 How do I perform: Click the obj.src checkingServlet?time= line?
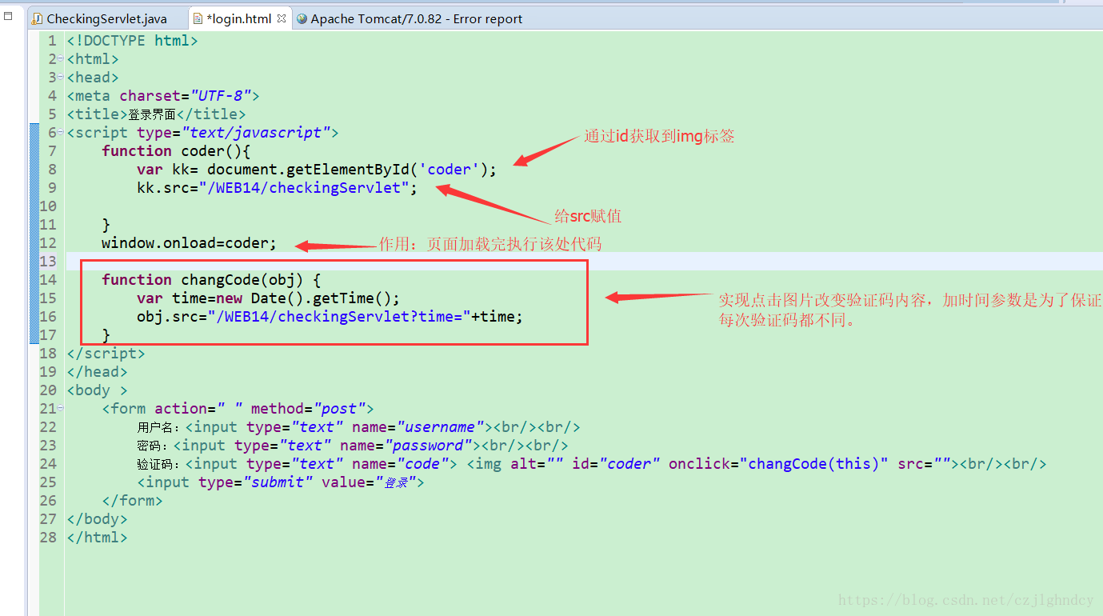point(330,317)
